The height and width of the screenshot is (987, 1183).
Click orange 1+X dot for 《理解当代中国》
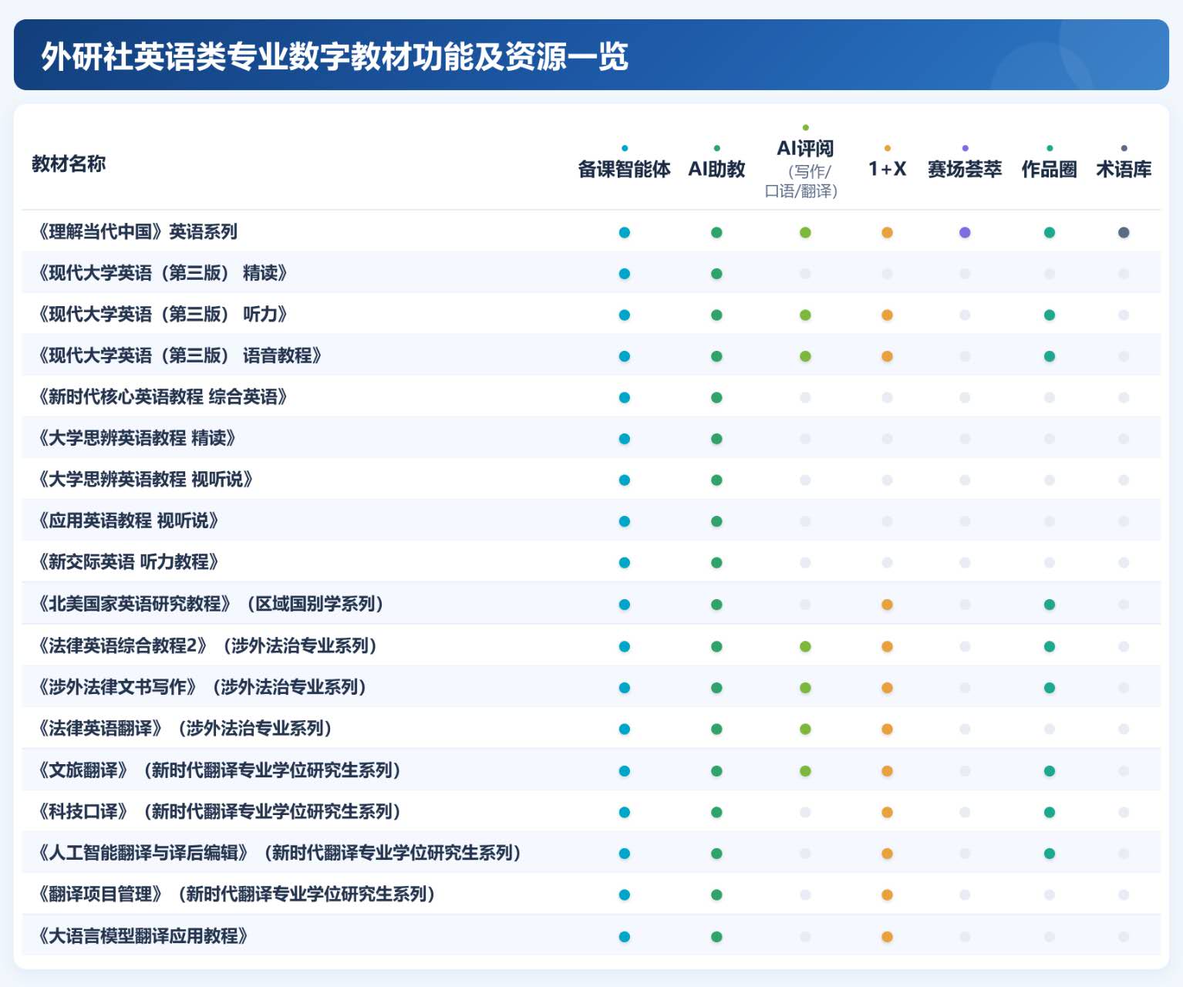(x=887, y=232)
